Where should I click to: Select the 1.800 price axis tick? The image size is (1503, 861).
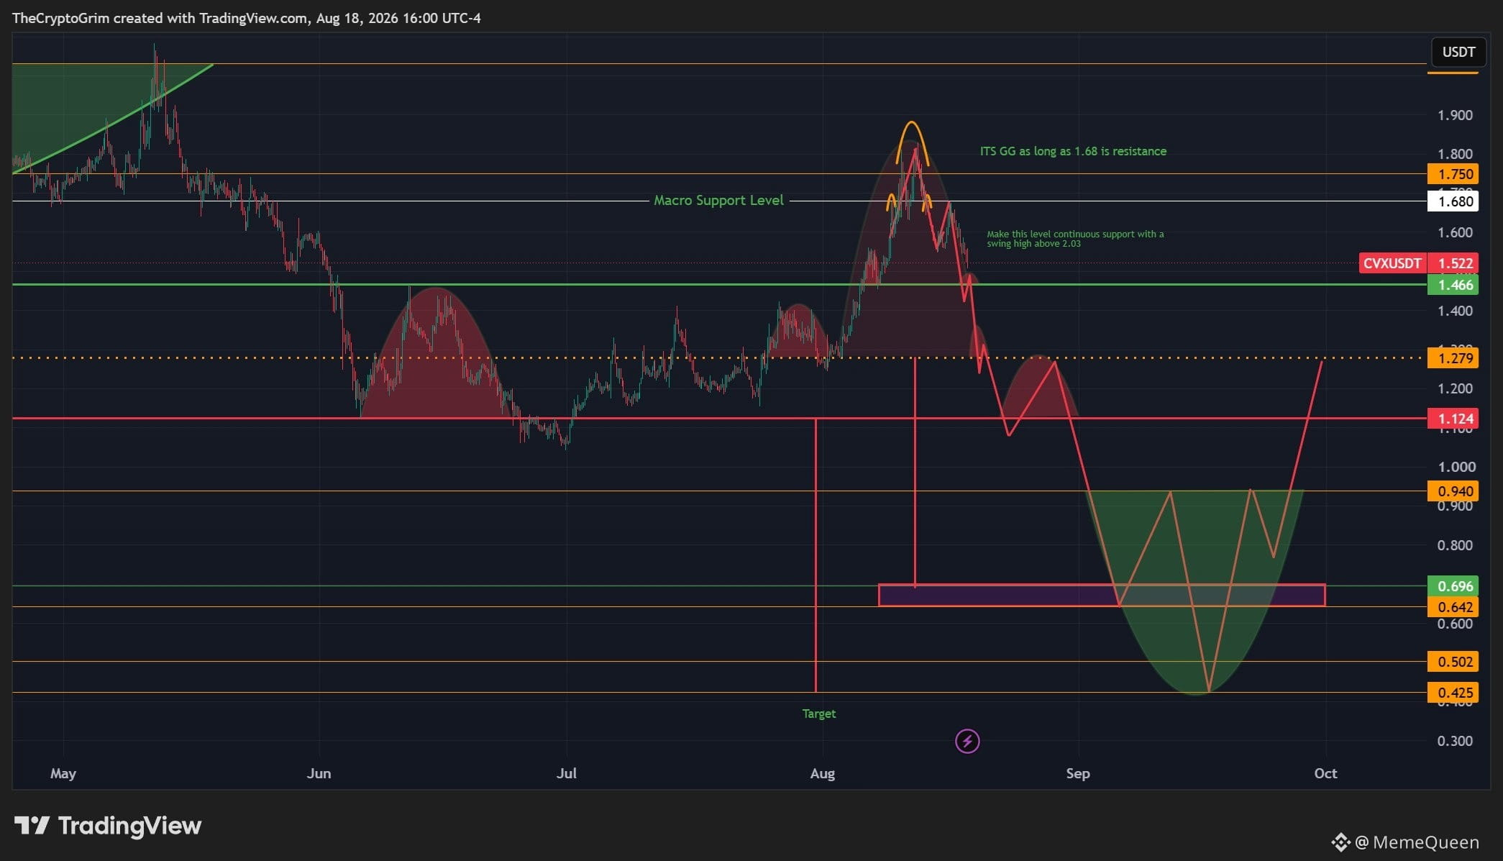[1455, 154]
